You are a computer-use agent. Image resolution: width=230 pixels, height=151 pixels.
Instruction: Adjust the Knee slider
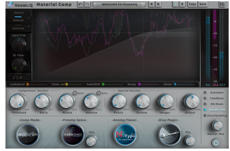pos(71,84)
